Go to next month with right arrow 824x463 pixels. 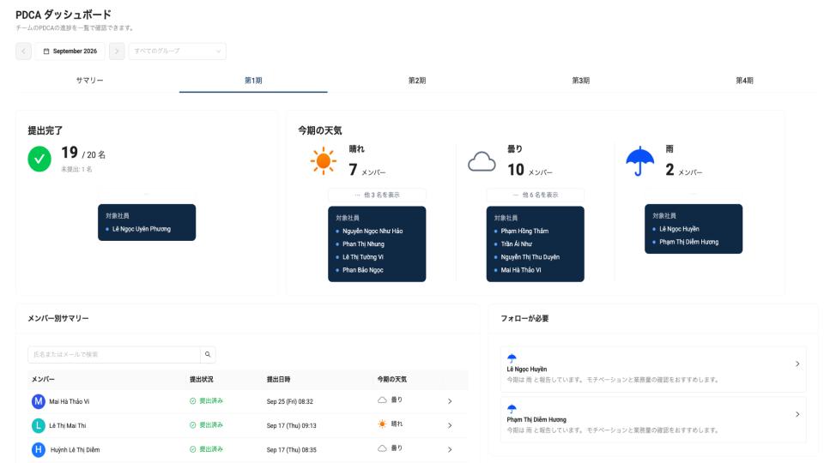pos(117,51)
